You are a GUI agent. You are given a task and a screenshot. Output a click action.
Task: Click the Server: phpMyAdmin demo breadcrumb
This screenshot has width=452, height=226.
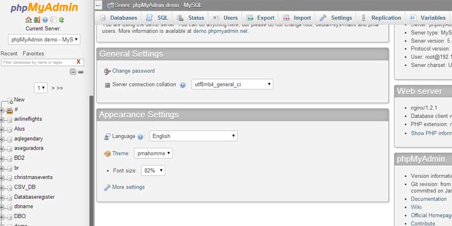(x=158, y=5)
